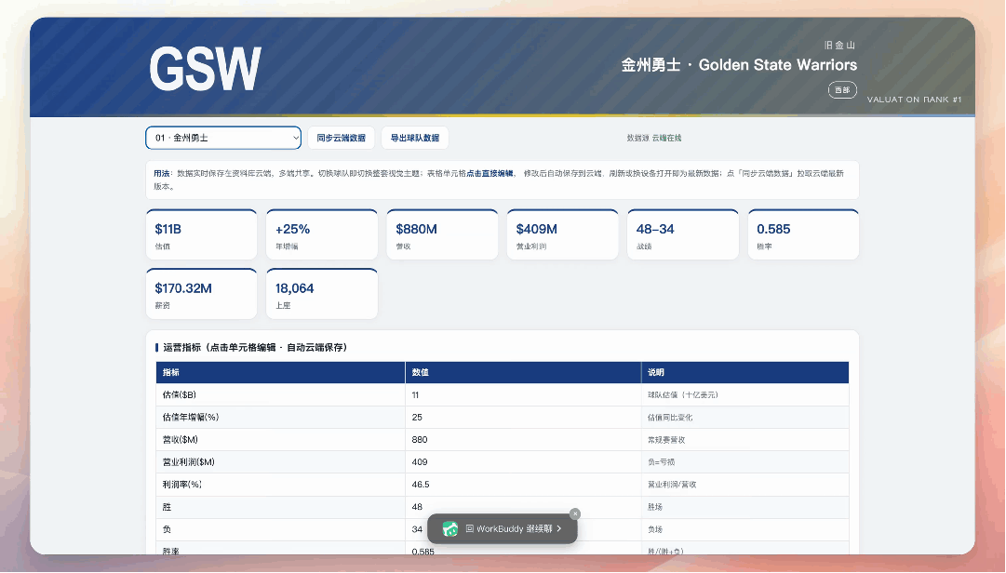The image size is (1006, 573).
Task: Edit the 利润率(%) value cell 46.5
Action: pyautogui.click(x=523, y=485)
